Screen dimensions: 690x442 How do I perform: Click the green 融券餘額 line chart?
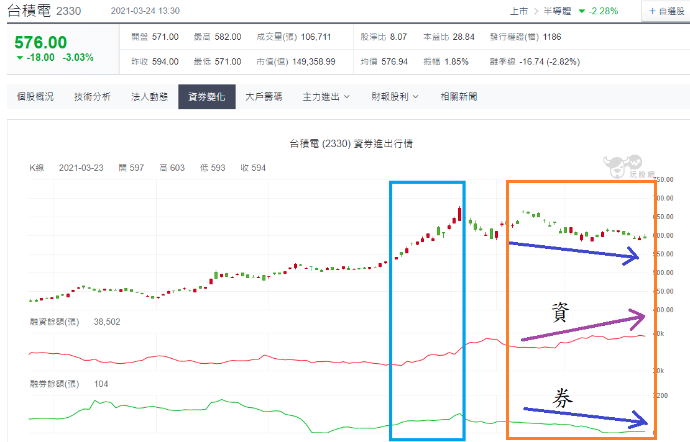(337, 417)
